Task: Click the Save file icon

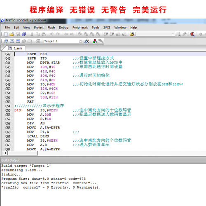Action: pos(18,34)
